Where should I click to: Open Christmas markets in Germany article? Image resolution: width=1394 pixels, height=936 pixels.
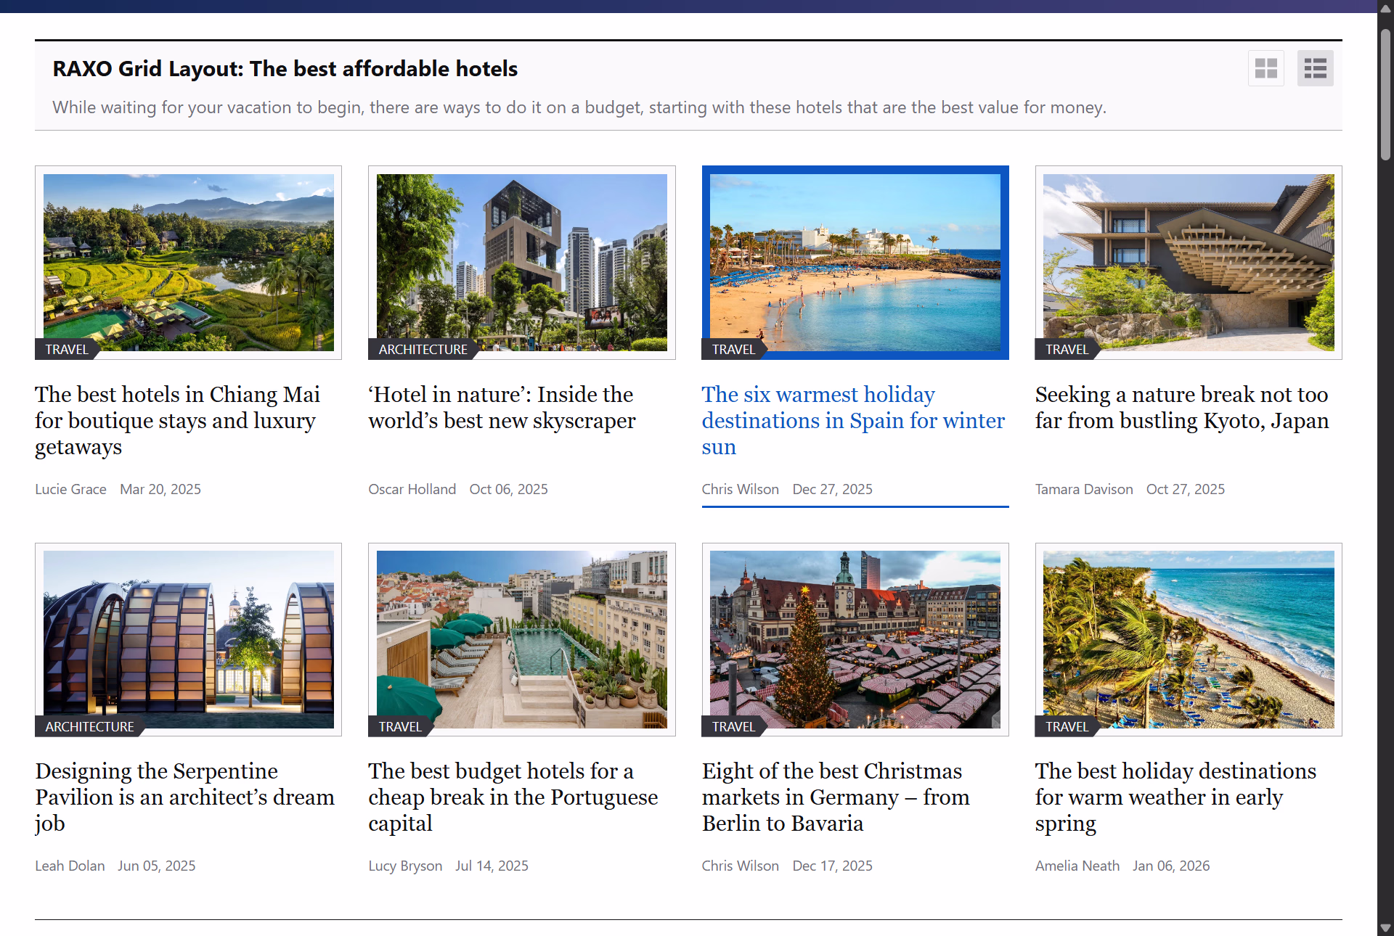(835, 797)
